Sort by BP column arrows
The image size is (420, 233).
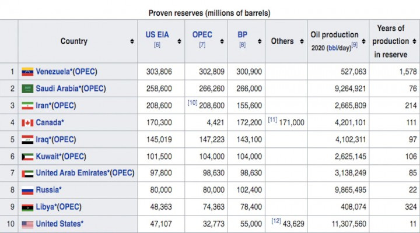(260, 41)
